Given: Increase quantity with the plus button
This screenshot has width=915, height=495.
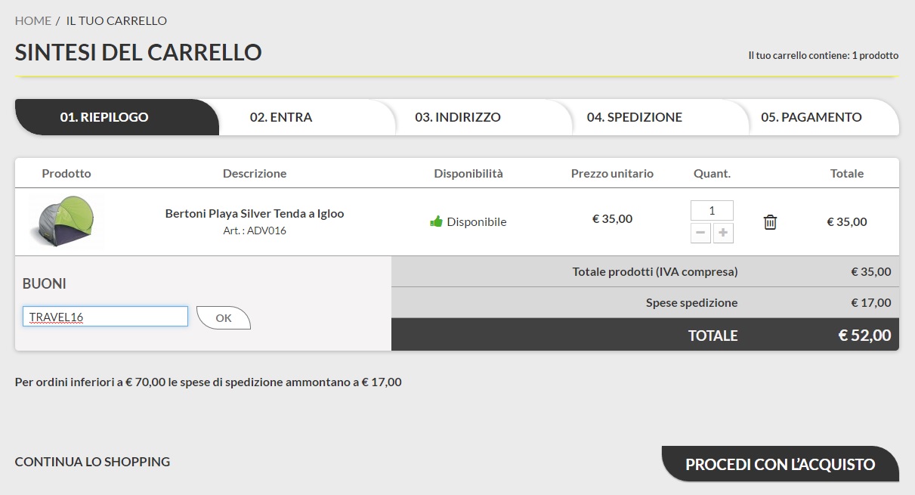Looking at the screenshot, I should coord(723,233).
